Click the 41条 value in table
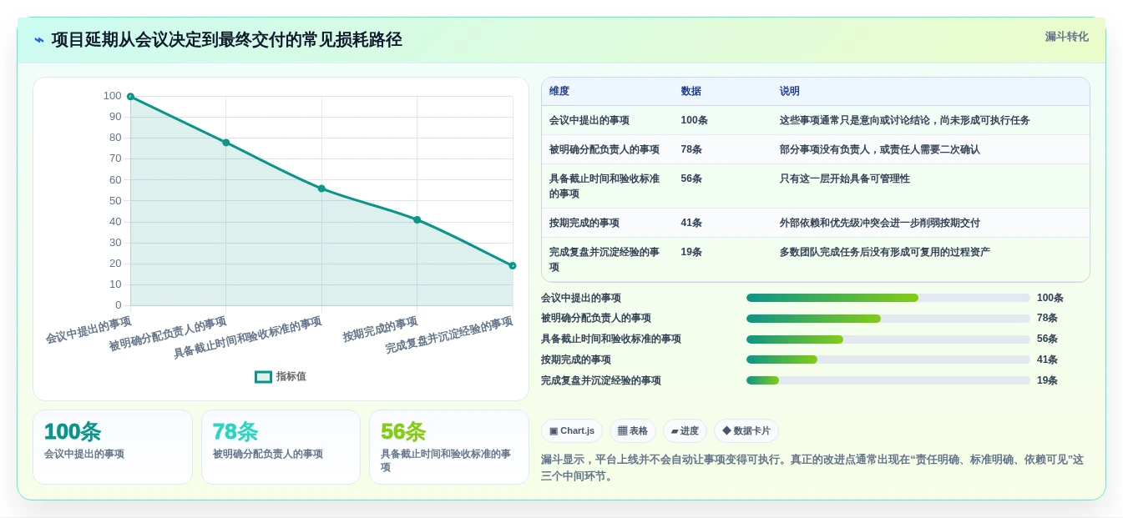1123x518 pixels. [691, 223]
